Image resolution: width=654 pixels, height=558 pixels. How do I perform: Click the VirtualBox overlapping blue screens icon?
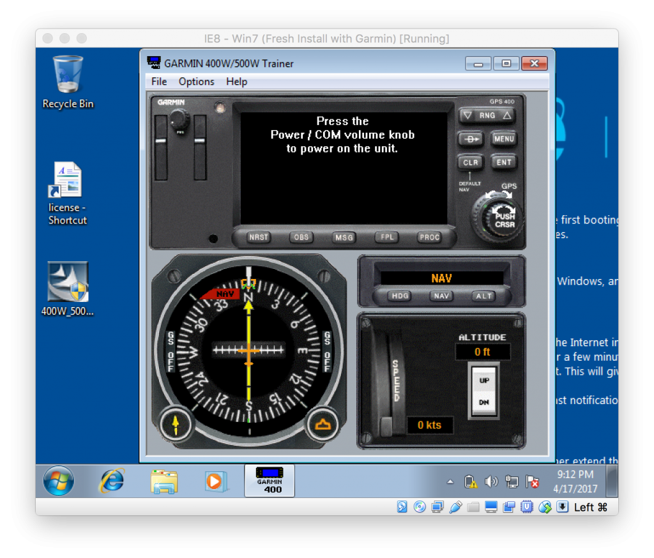click(509, 507)
